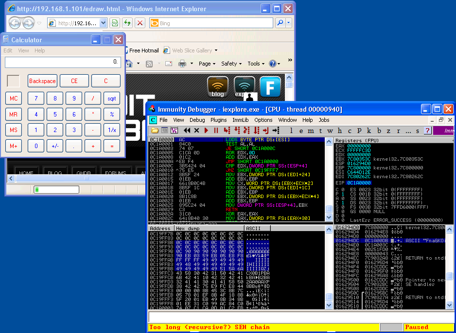Click the MC memory clear button in Calculator
The image size is (456, 333).
point(14,99)
